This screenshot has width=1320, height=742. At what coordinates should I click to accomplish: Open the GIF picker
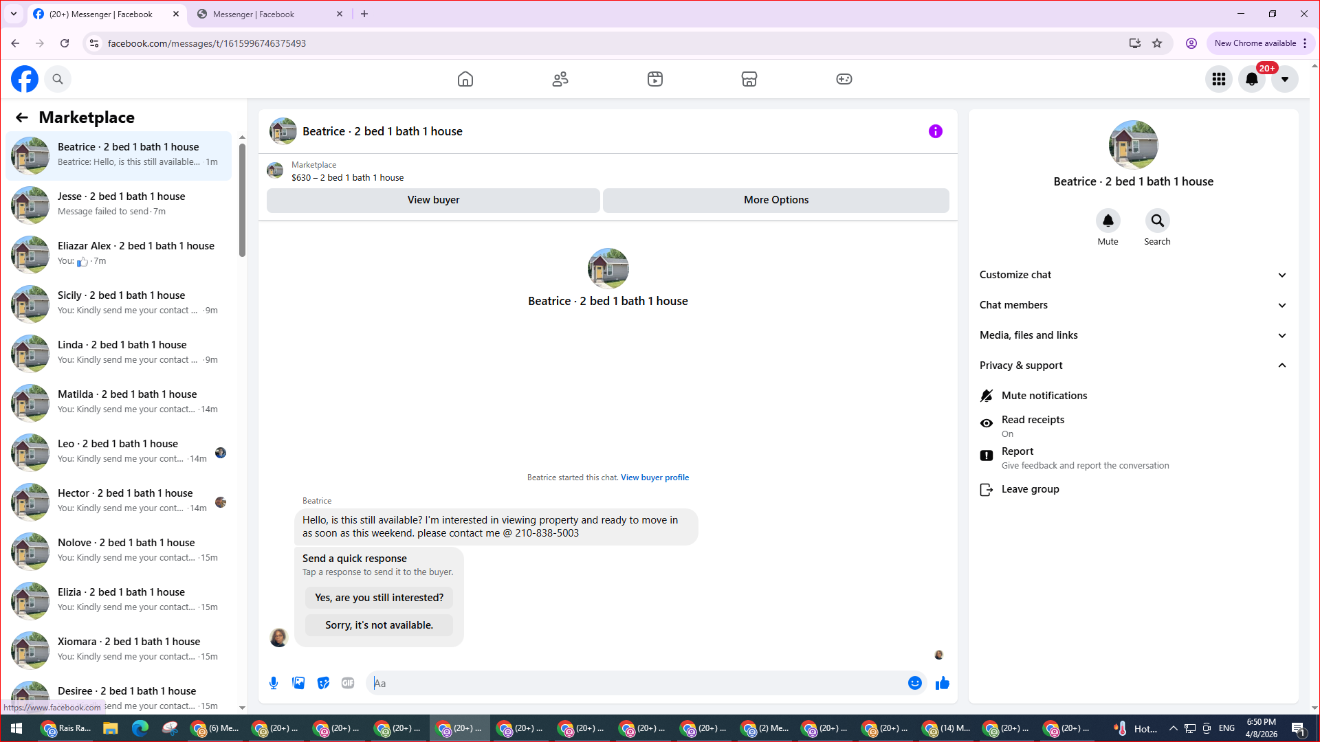tap(348, 683)
